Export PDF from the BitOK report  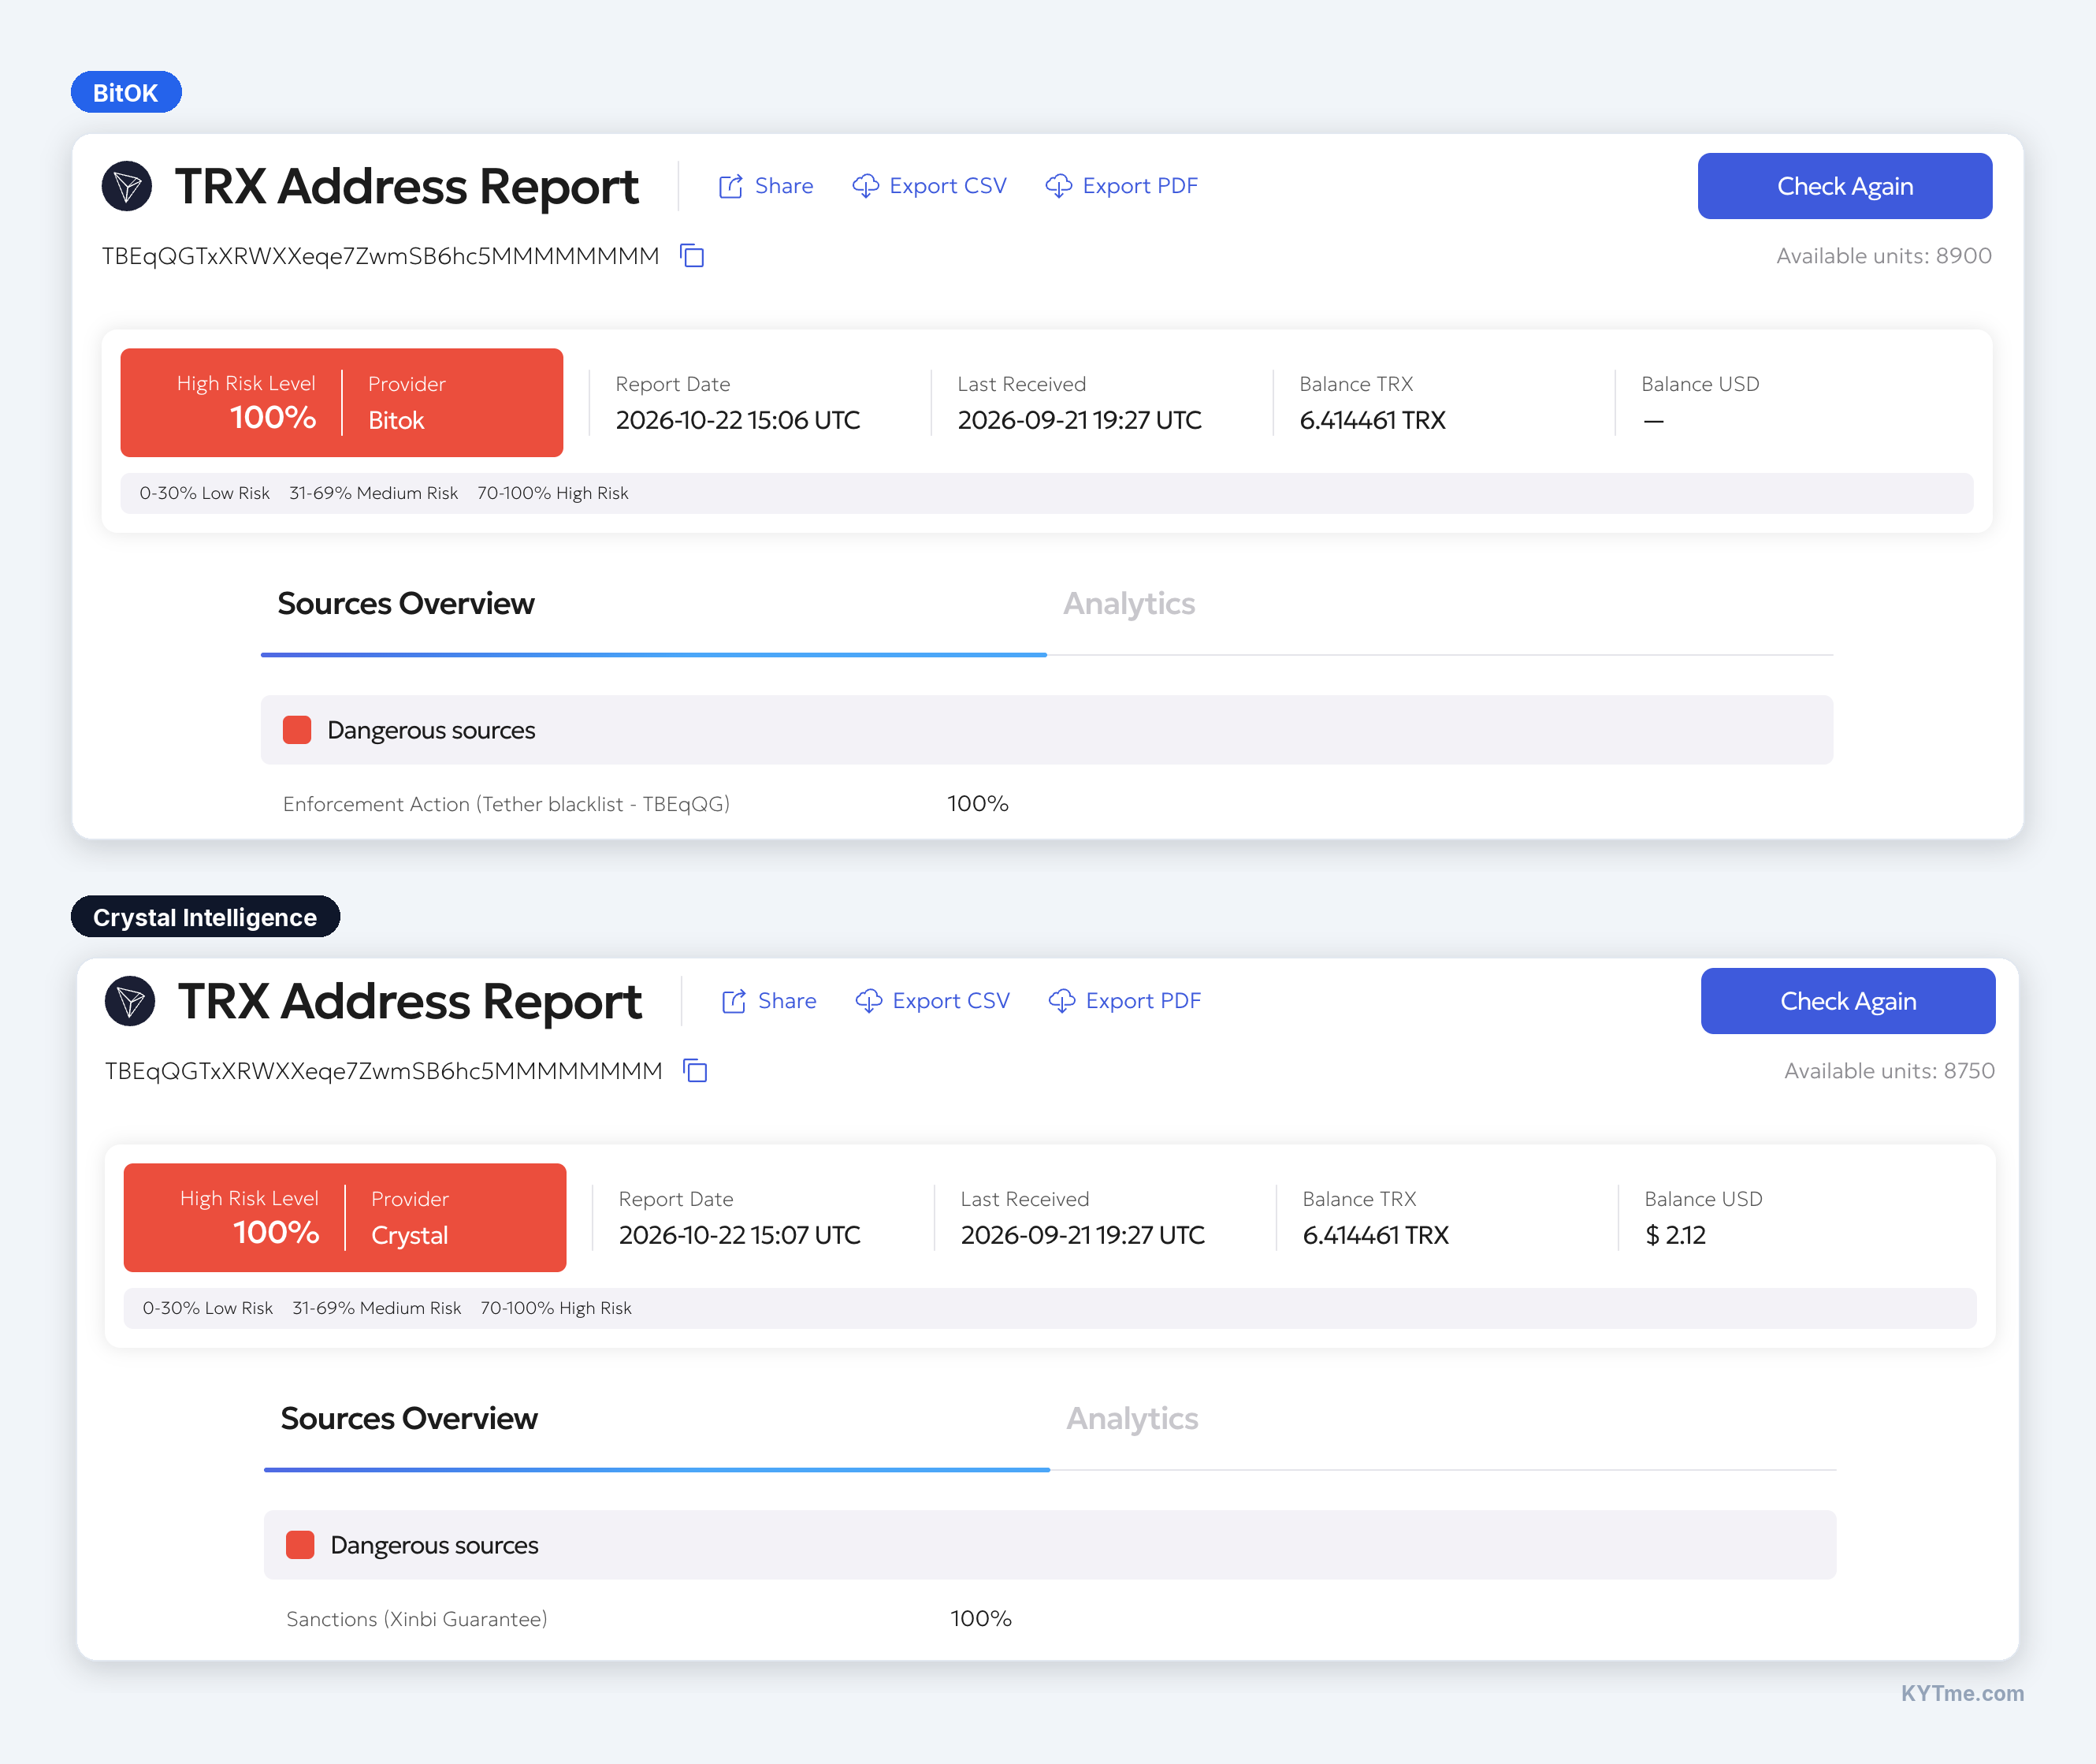pos(1121,186)
